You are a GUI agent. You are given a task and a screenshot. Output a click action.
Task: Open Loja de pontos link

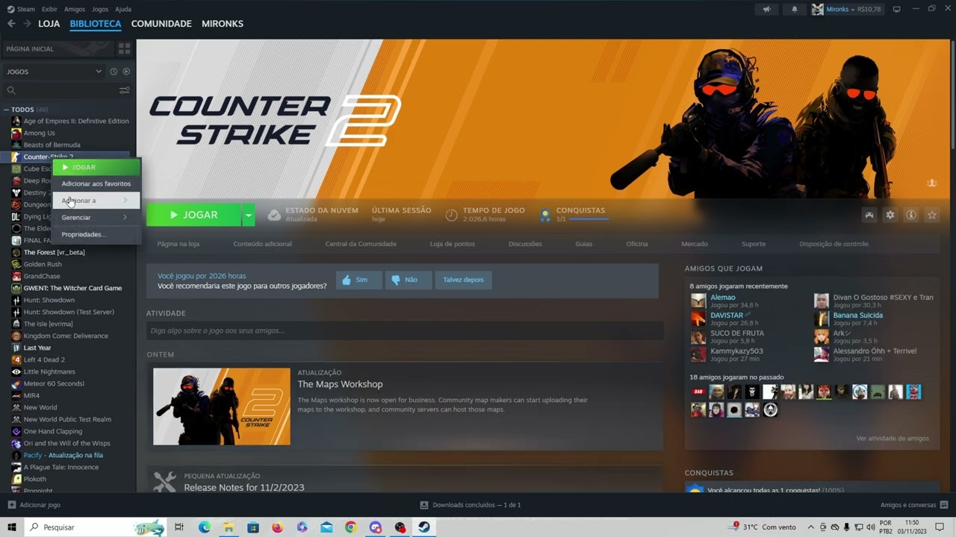(x=452, y=244)
